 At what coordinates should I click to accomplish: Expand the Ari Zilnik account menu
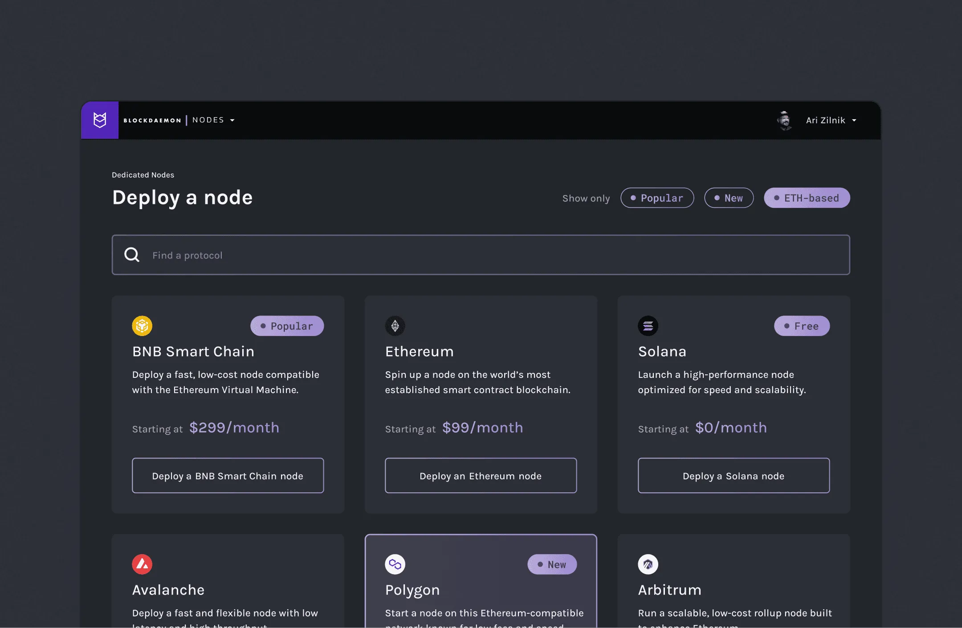831,120
